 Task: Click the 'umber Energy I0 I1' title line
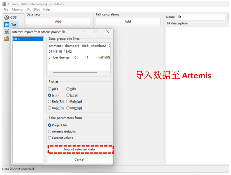(x=79, y=57)
